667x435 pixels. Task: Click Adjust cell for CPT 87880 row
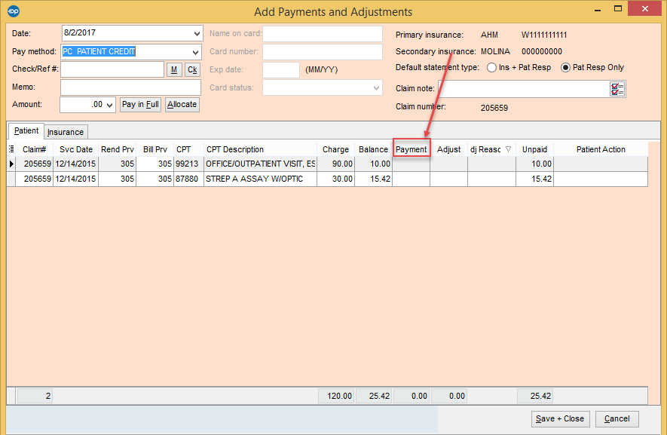click(x=448, y=179)
